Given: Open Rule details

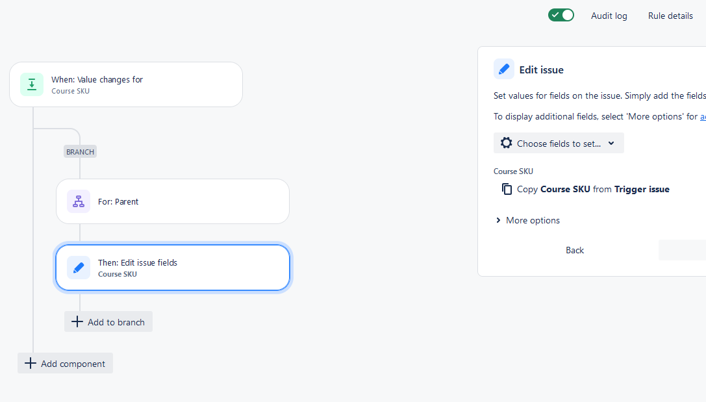Looking at the screenshot, I should pyautogui.click(x=670, y=16).
